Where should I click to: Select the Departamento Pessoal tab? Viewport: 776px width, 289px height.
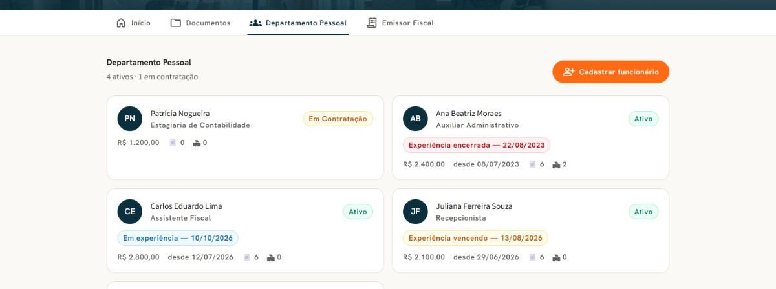298,23
